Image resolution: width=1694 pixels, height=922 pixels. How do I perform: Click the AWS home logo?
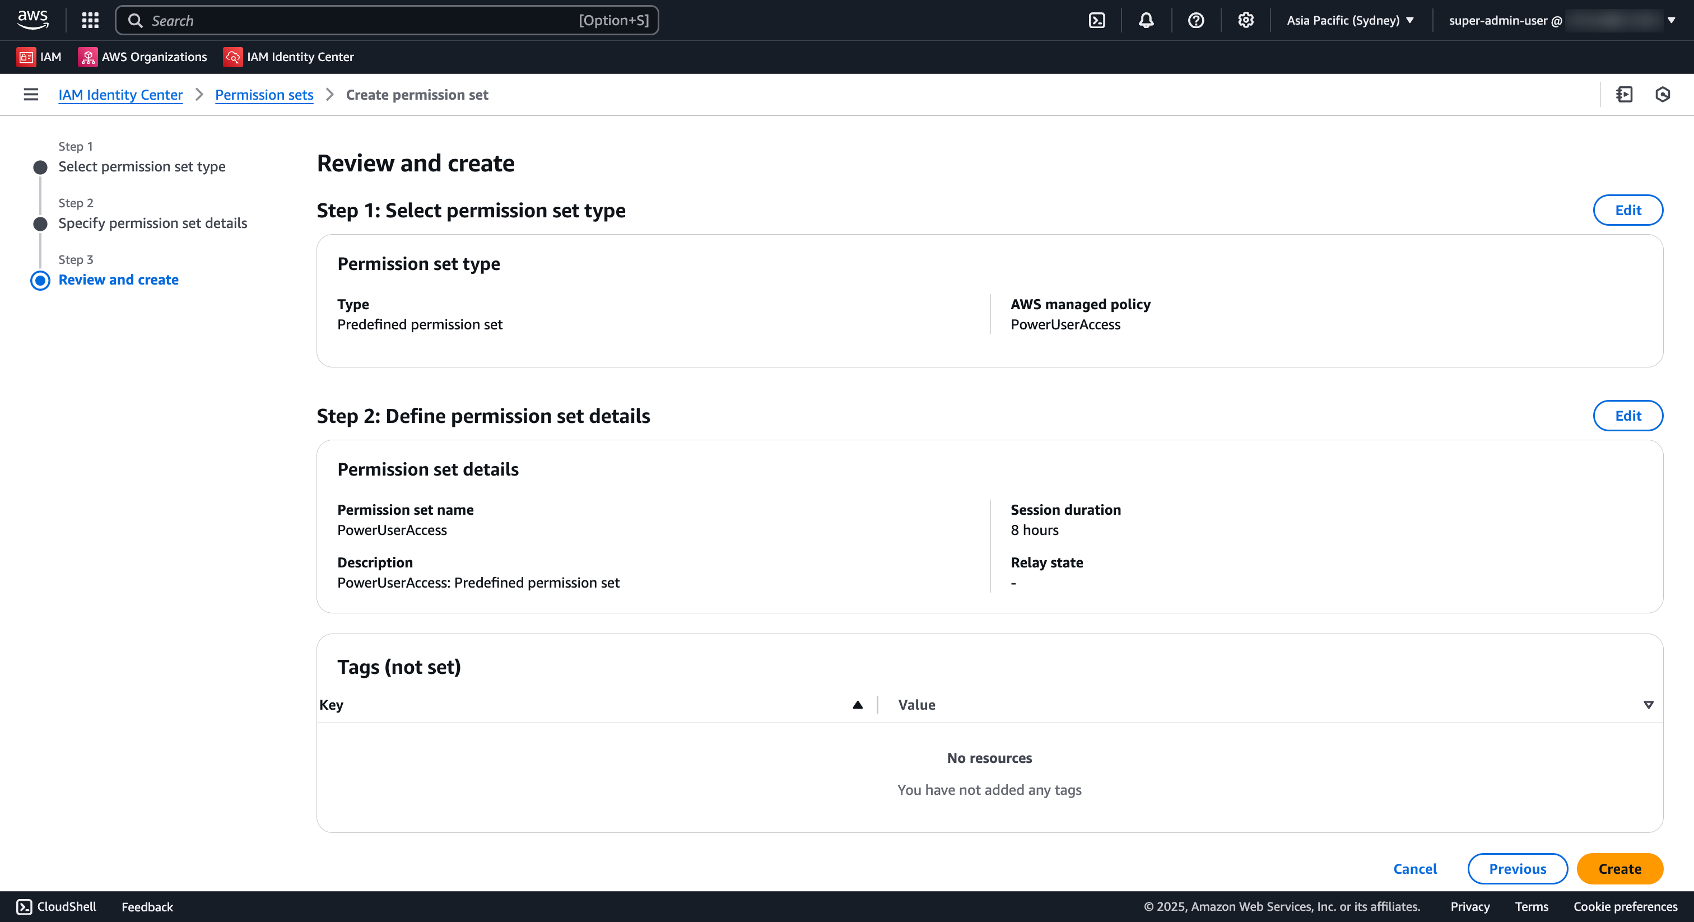pos(32,20)
